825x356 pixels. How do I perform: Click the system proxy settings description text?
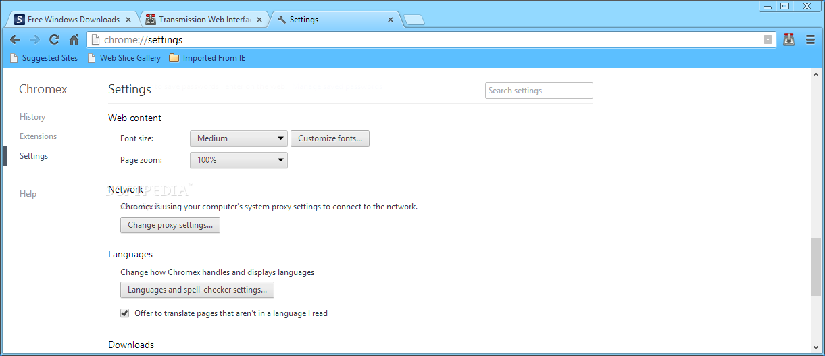(269, 207)
